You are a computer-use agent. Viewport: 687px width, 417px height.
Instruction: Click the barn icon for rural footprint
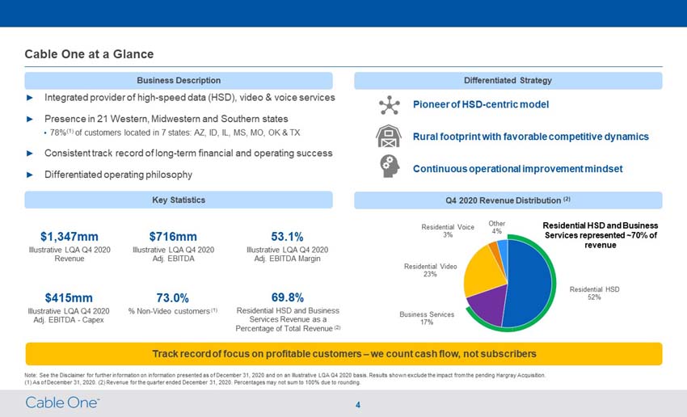[x=389, y=137]
